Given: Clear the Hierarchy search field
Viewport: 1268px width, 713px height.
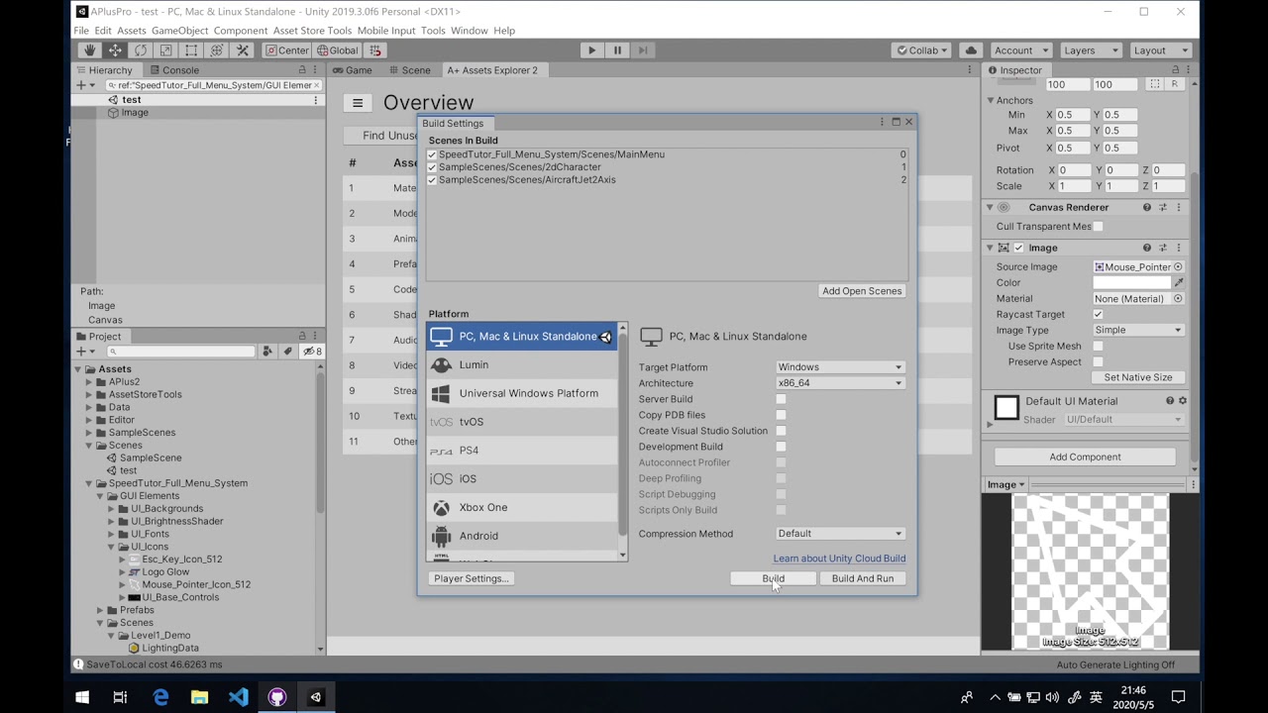Looking at the screenshot, I should (x=316, y=85).
